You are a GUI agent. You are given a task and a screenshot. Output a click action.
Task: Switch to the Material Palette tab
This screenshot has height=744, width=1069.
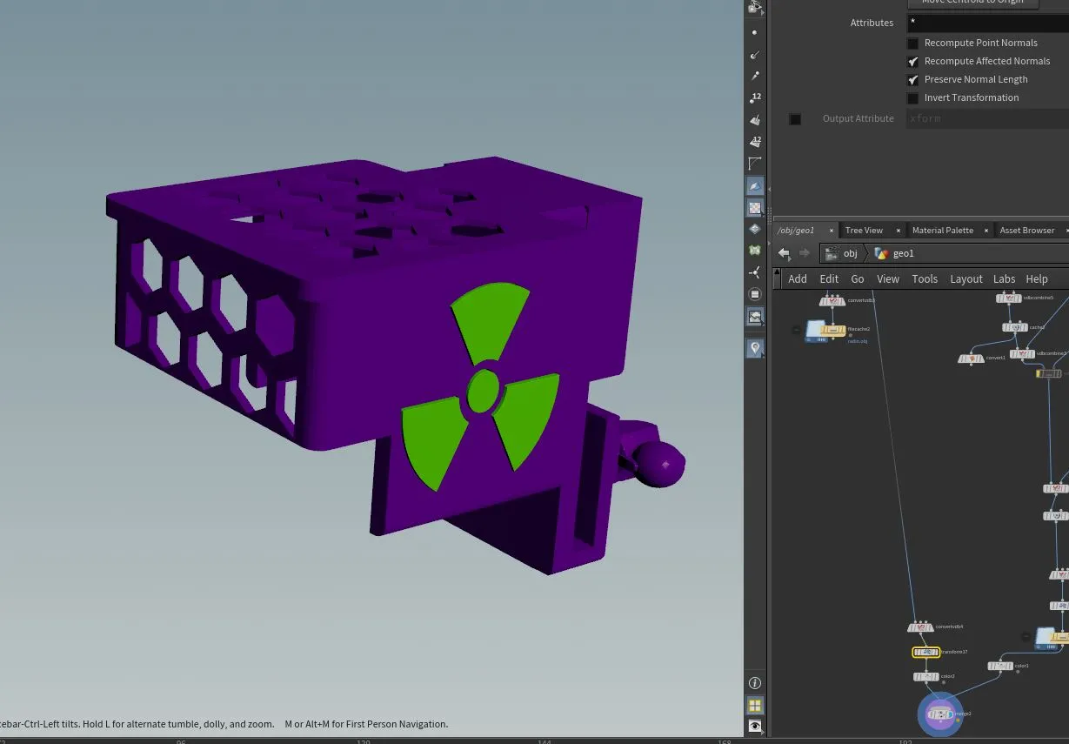(943, 230)
